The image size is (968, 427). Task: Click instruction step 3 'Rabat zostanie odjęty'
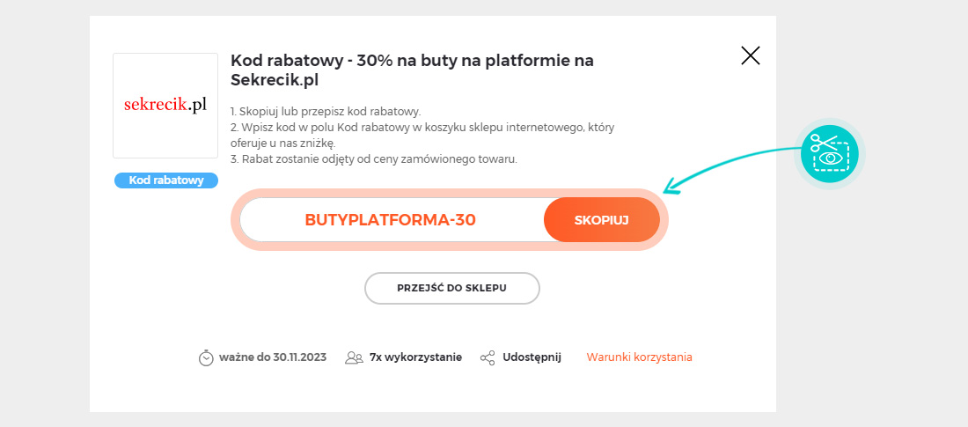pos(373,158)
